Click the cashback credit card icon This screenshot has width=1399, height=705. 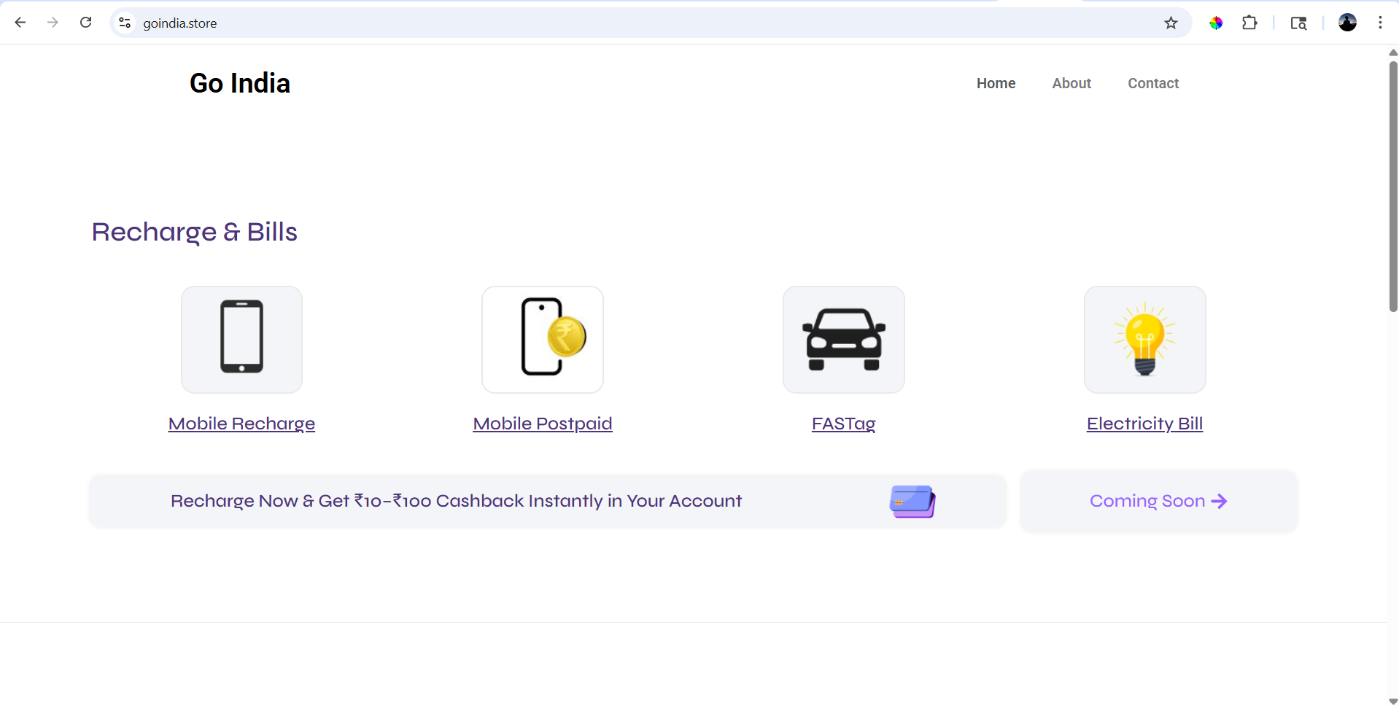click(912, 502)
